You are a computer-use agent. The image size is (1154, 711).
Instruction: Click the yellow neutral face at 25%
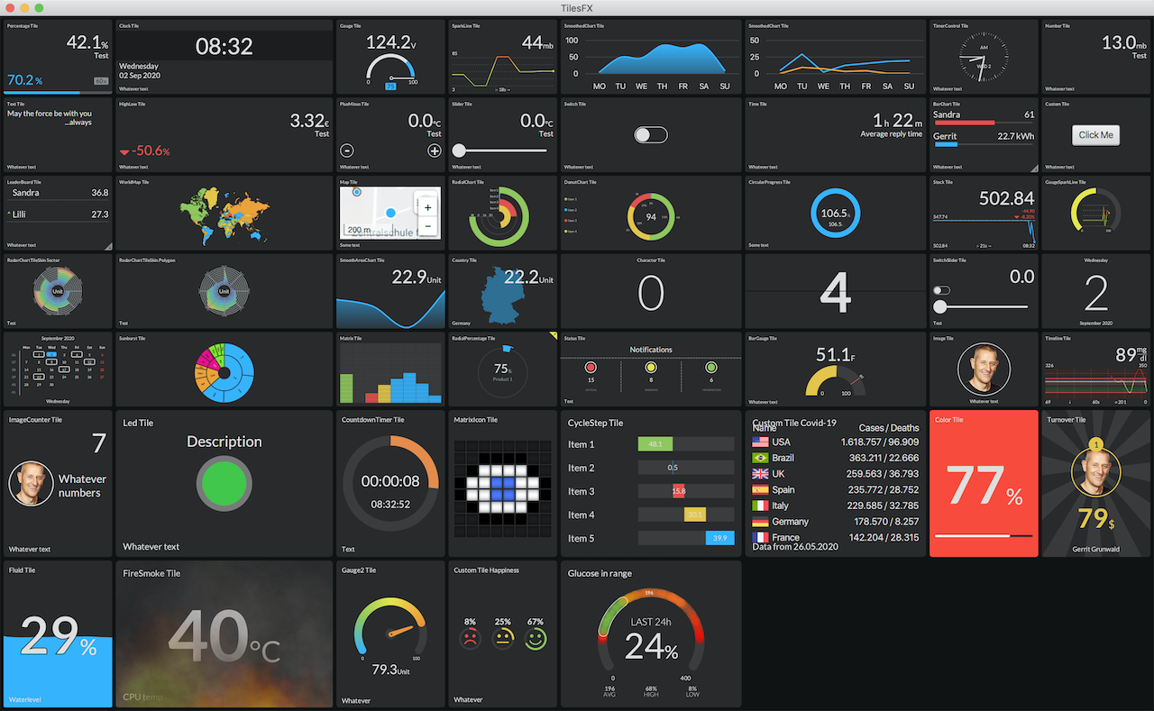point(502,639)
